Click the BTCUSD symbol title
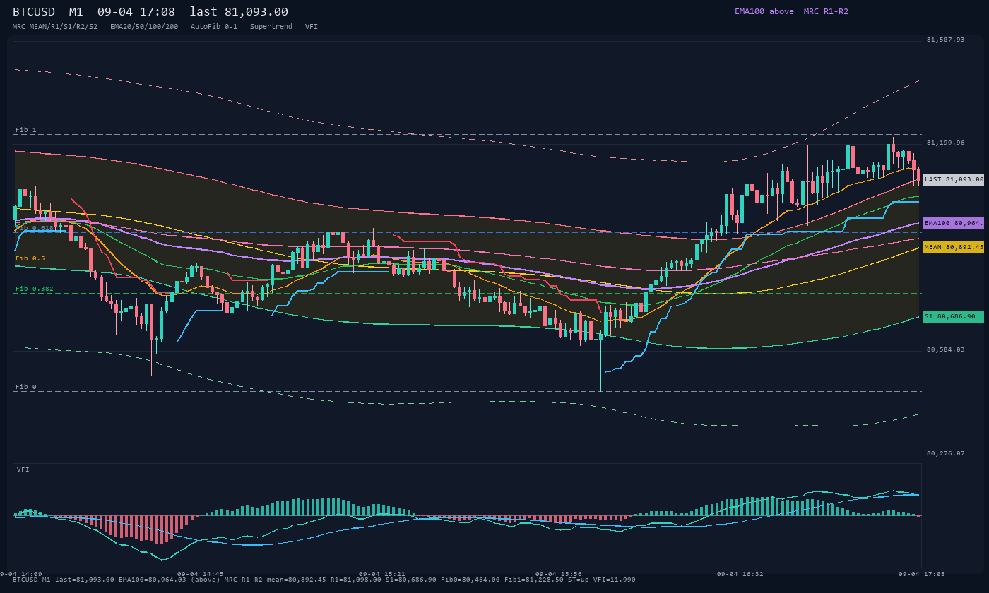The height and width of the screenshot is (593, 989). (34, 12)
